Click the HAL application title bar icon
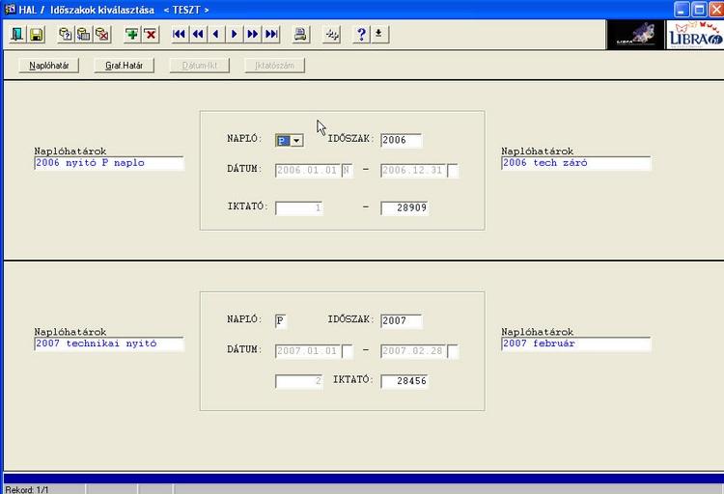This screenshot has width=724, height=494. pyautogui.click(x=10, y=10)
